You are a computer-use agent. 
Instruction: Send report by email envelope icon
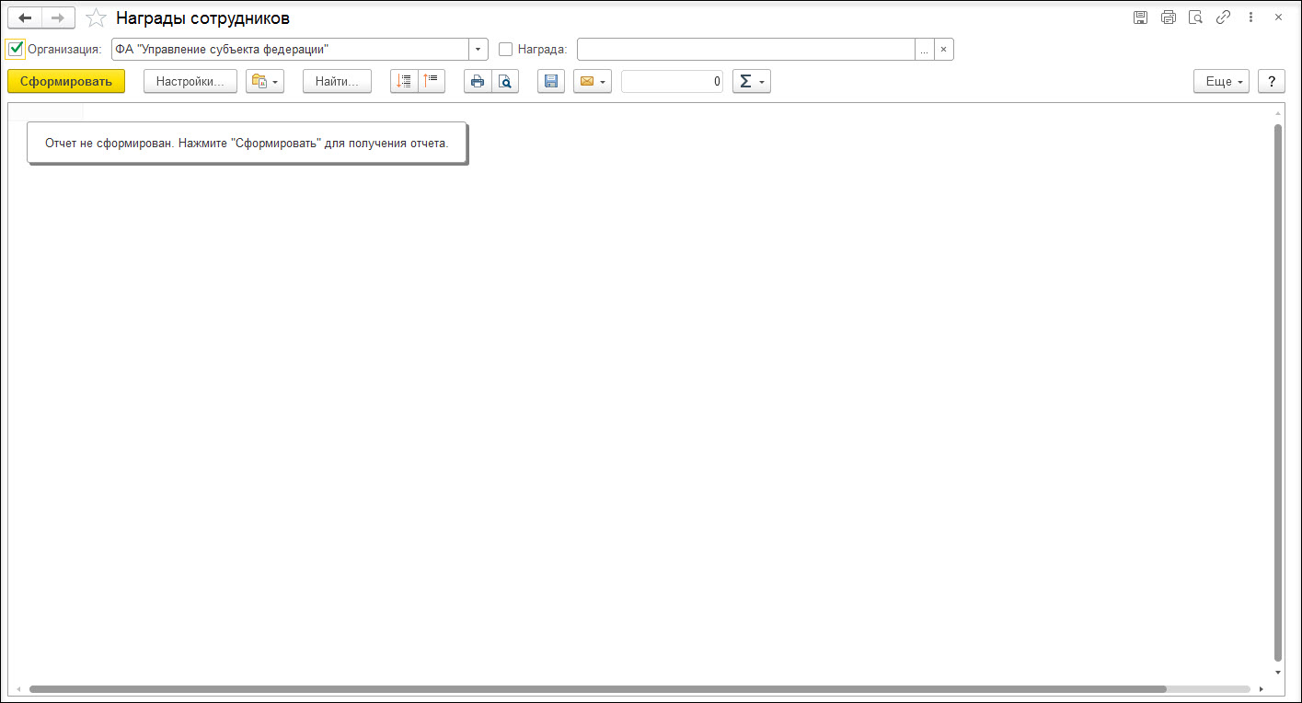pos(593,81)
